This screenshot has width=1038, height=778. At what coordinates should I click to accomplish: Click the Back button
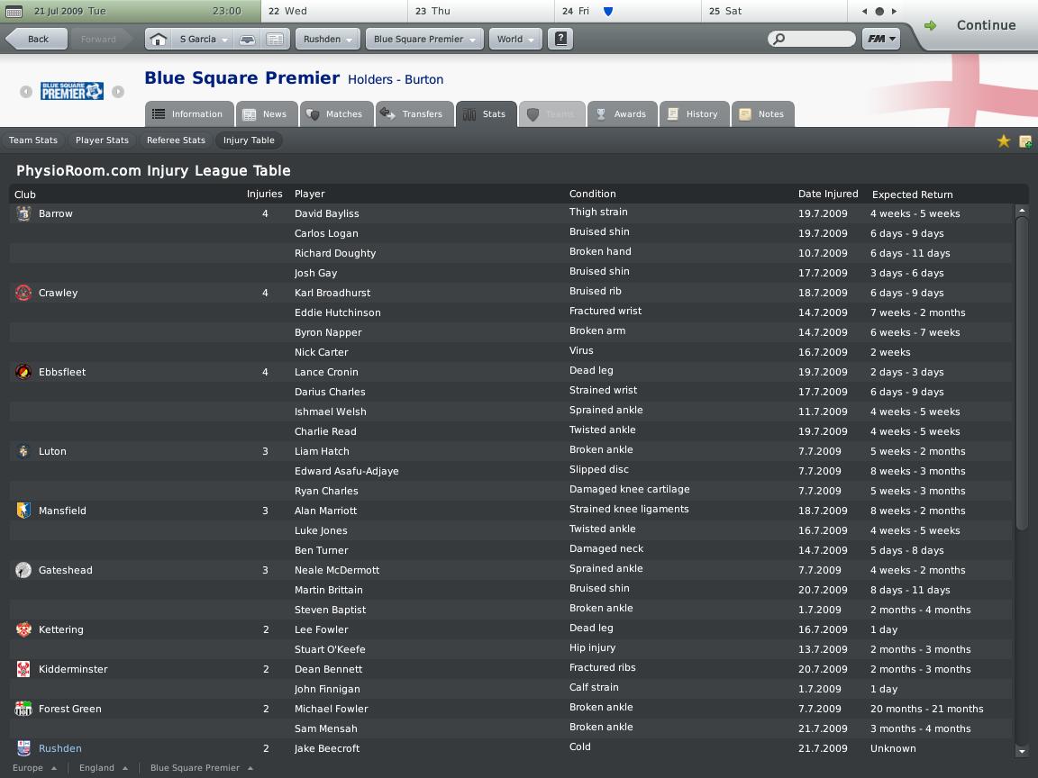click(37, 40)
